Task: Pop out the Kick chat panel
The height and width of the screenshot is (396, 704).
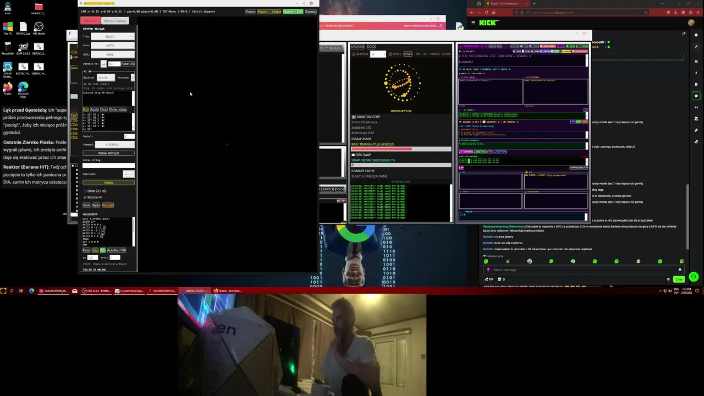Action: tap(684, 34)
